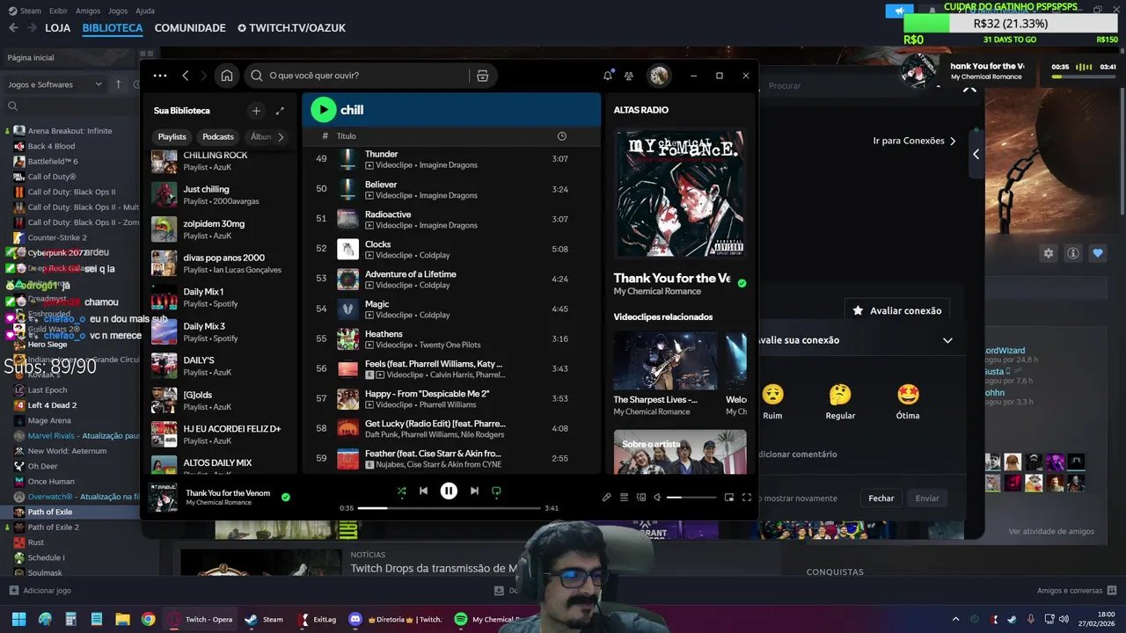The image size is (1126, 633).
Task: Play the chill playlist with green play button
Action: (x=323, y=110)
